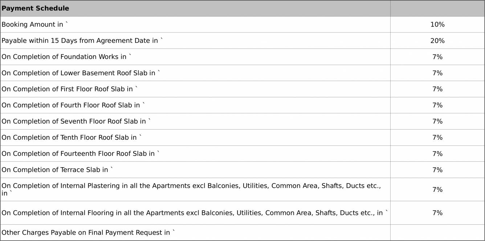Click the 20% agreement date value
485x241 pixels.
click(437, 41)
